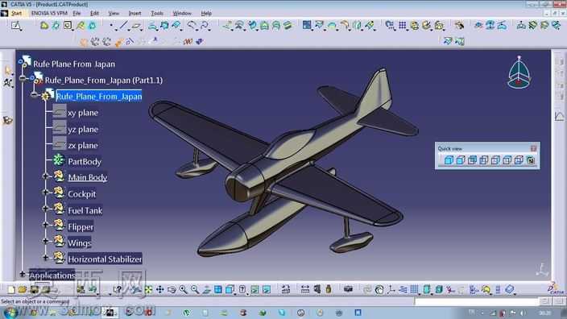Select the Plane creation tool
The height and width of the screenshot is (319, 567).
136,26
